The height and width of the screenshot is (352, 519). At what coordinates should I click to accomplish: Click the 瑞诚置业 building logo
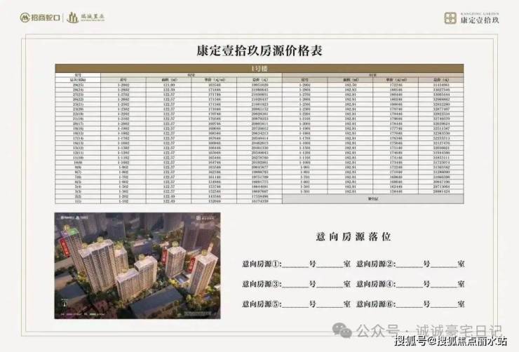[86, 18]
